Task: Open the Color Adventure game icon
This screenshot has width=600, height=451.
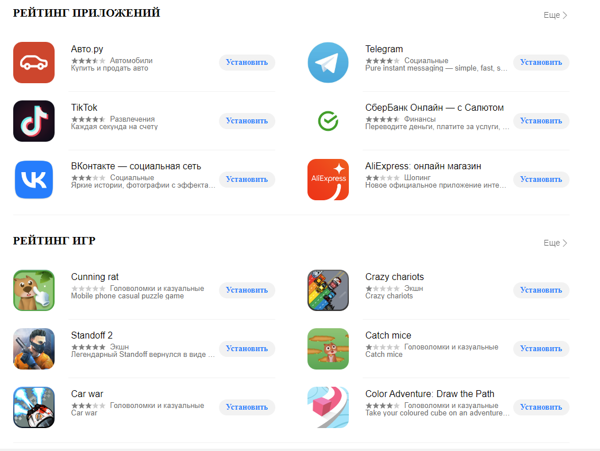Action: tap(328, 407)
